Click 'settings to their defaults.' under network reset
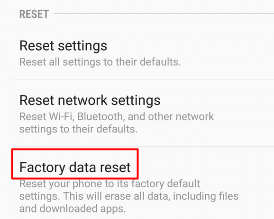 point(78,129)
